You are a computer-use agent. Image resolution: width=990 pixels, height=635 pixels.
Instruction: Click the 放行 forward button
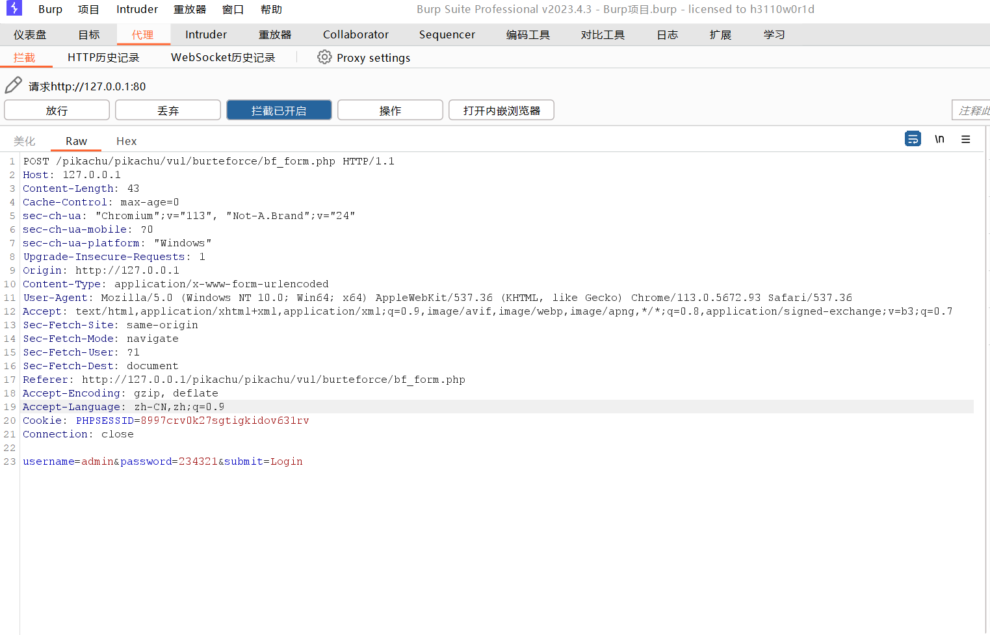pyautogui.click(x=57, y=110)
